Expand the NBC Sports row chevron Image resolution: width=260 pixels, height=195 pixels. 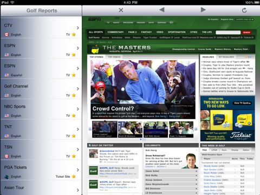click(78, 109)
